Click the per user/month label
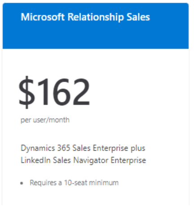This screenshot has width=194, height=212. pos(45,120)
